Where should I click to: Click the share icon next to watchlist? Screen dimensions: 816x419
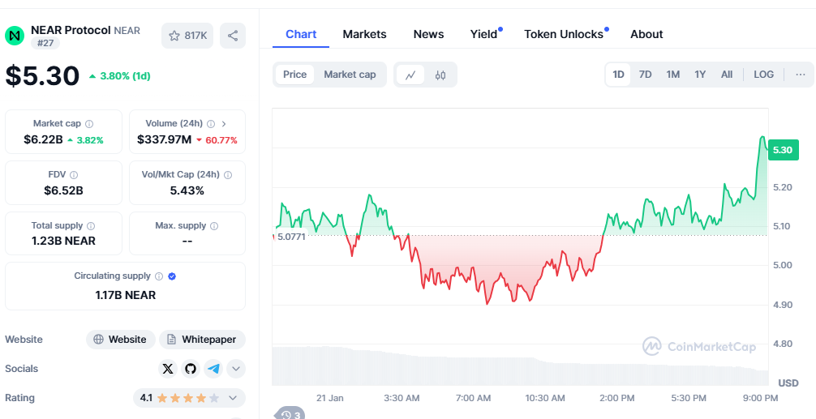233,36
